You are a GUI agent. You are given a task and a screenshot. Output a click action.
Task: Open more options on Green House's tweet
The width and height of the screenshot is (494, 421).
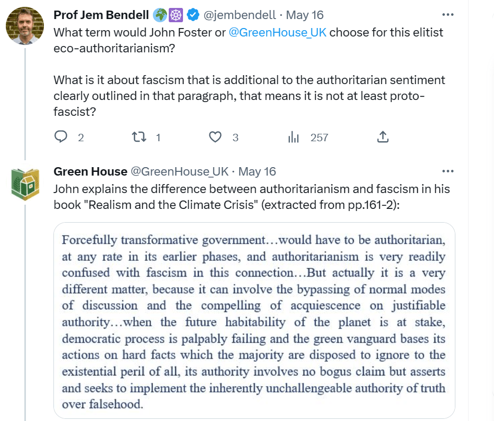tap(447, 171)
